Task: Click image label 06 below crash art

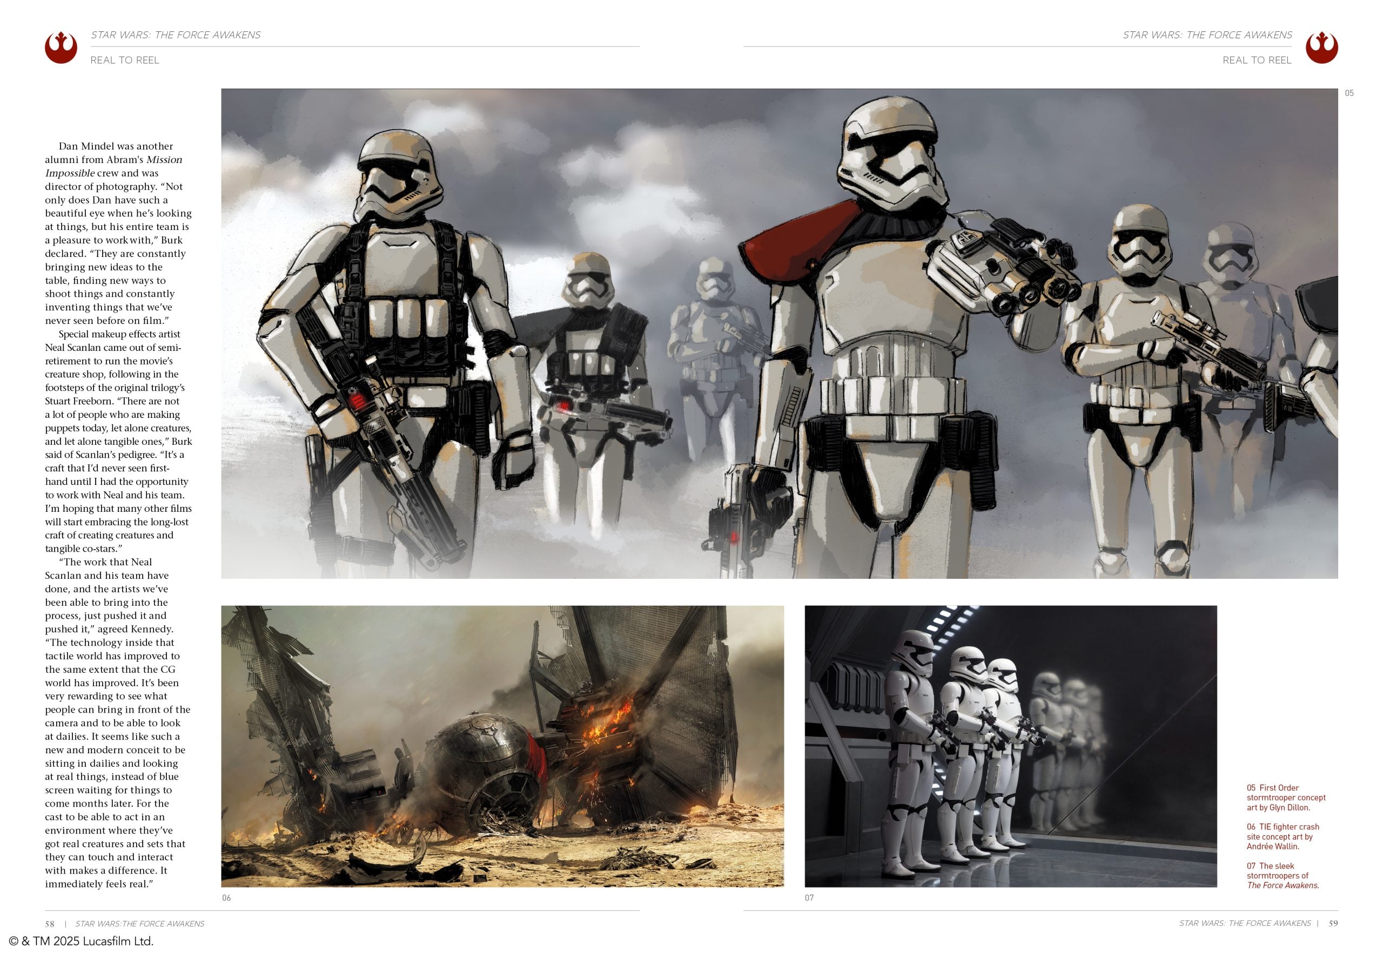Action: point(226,898)
